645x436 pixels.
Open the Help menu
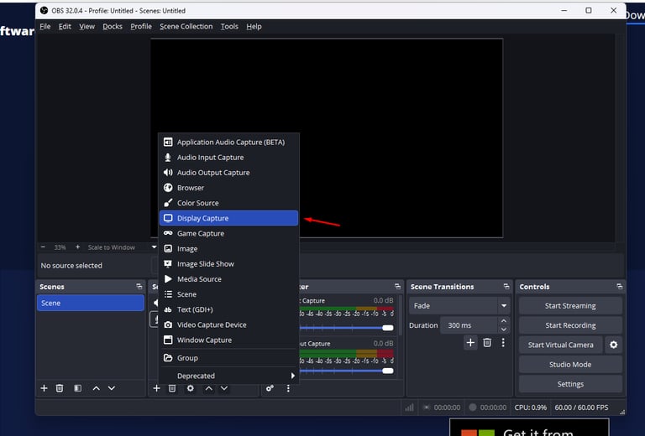pos(254,26)
